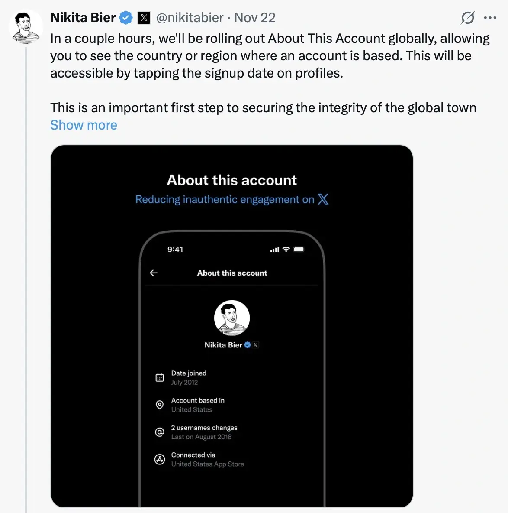Viewport: 508px width, 513px height.
Task: Tap the back arrow in the phone mockup
Action: click(154, 273)
